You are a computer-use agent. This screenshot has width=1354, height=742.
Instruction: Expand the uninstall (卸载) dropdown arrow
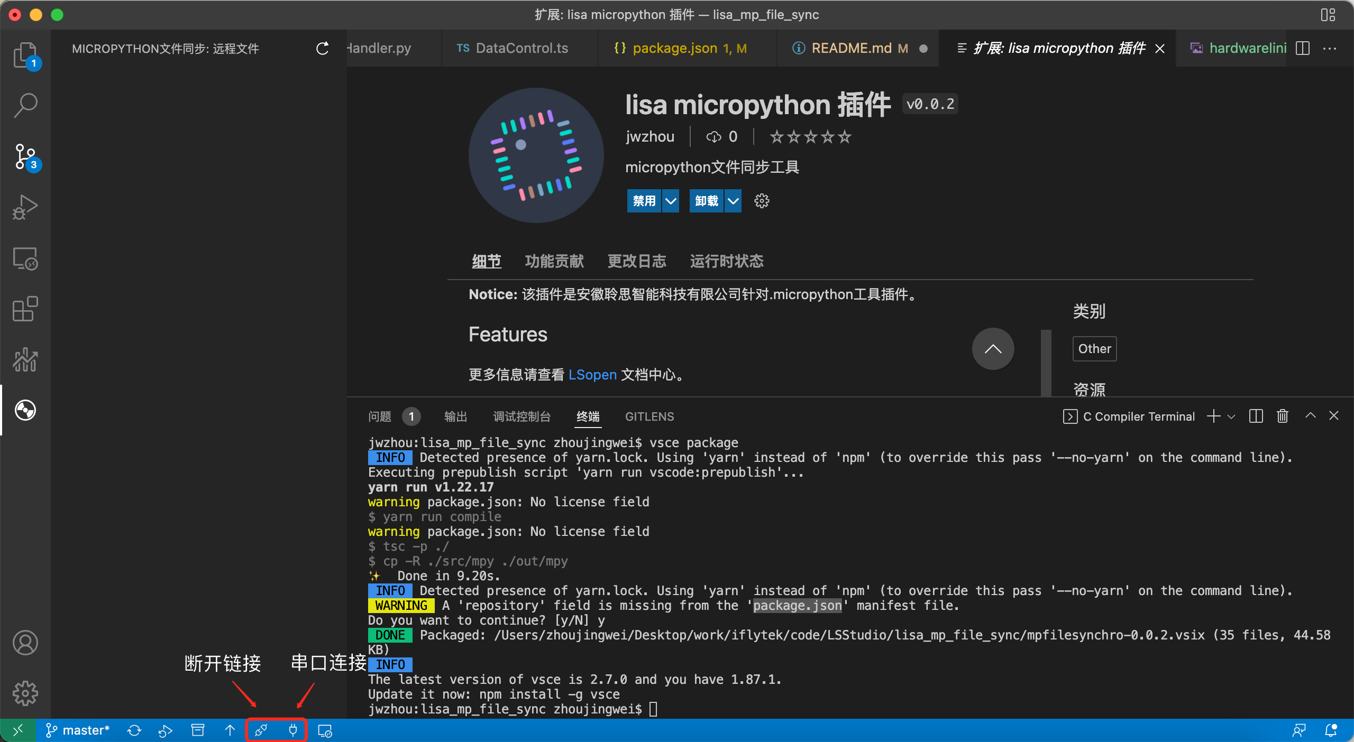pos(733,201)
